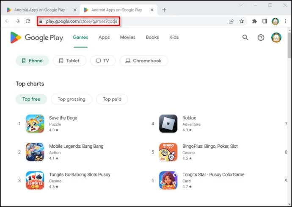This screenshot has width=292, height=207.
Task: Go to the Apps section
Action: [x=104, y=37]
